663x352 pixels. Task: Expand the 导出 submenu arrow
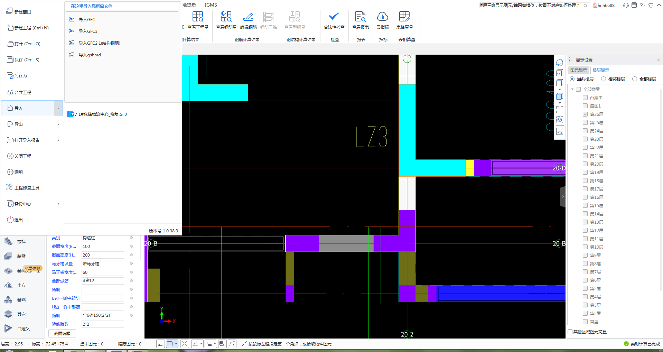(x=58, y=124)
